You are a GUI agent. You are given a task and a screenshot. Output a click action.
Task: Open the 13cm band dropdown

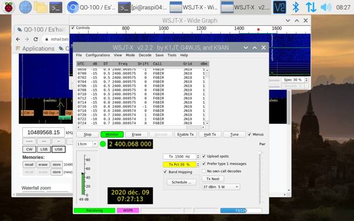coord(87,144)
